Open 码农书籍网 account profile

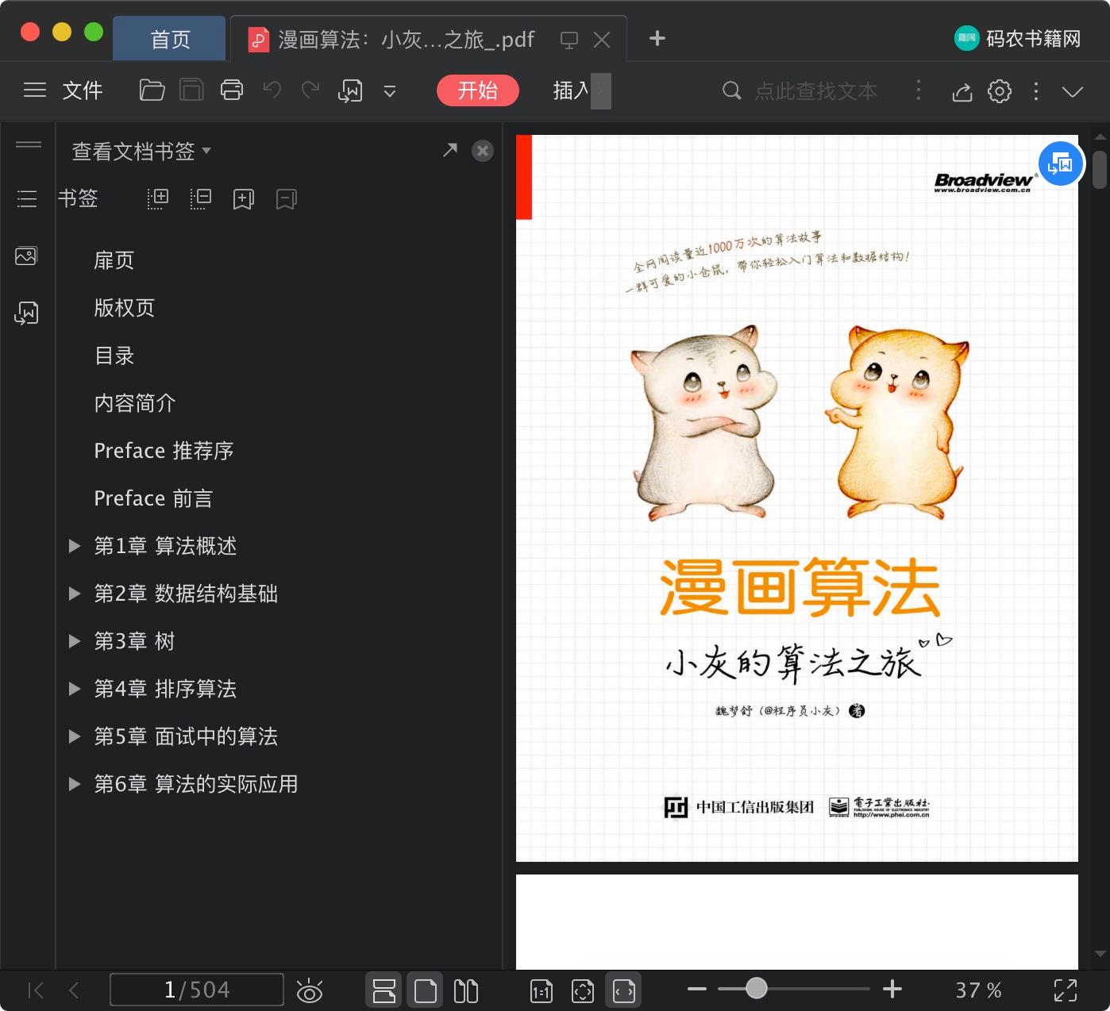pyautogui.click(x=1018, y=38)
